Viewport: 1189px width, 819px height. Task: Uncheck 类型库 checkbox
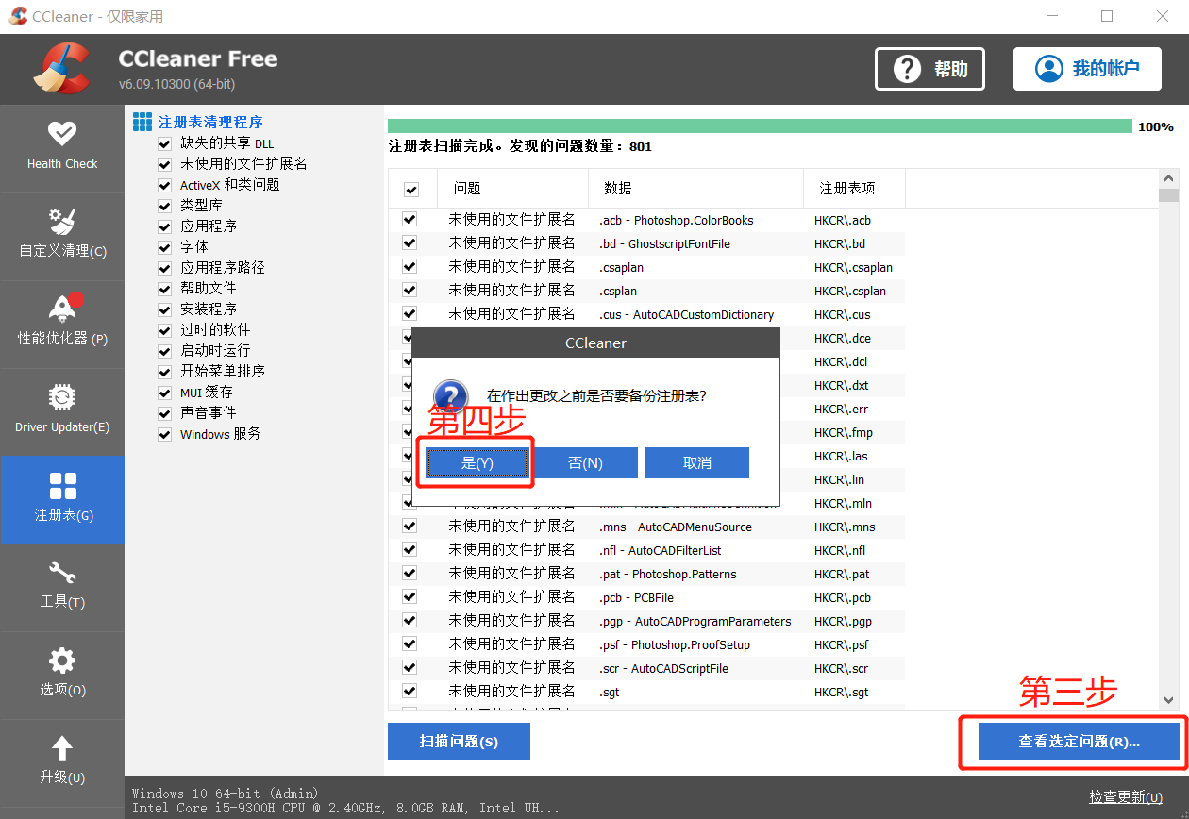[x=164, y=206]
